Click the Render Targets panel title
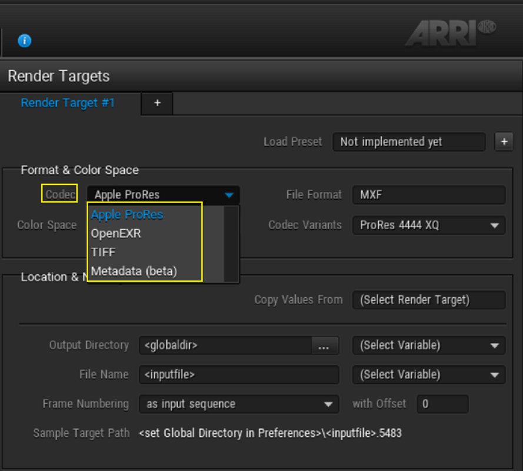The width and height of the screenshot is (523, 471). tap(59, 76)
